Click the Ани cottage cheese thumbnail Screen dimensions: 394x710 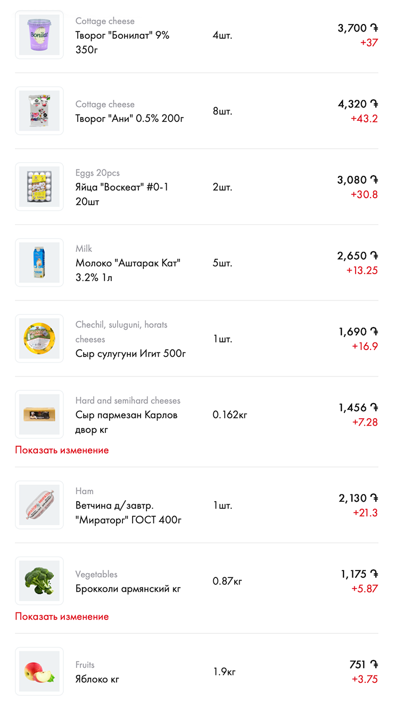(x=39, y=111)
